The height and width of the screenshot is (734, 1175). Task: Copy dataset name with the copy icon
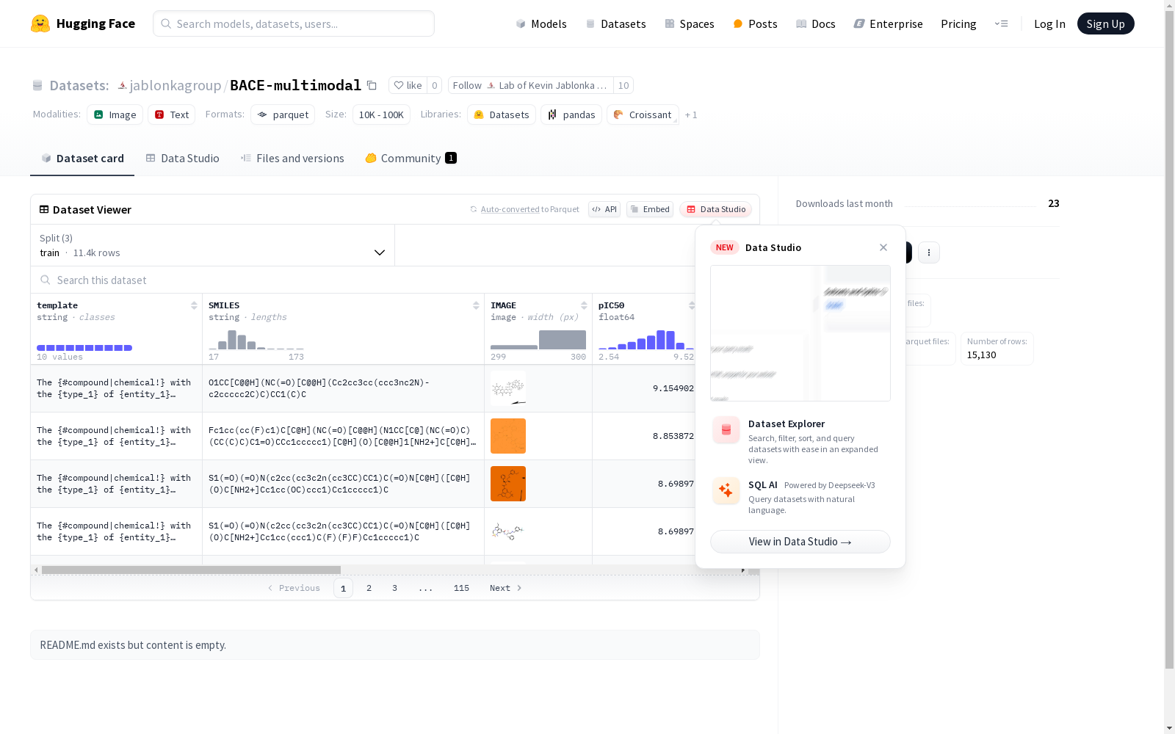[x=372, y=86]
